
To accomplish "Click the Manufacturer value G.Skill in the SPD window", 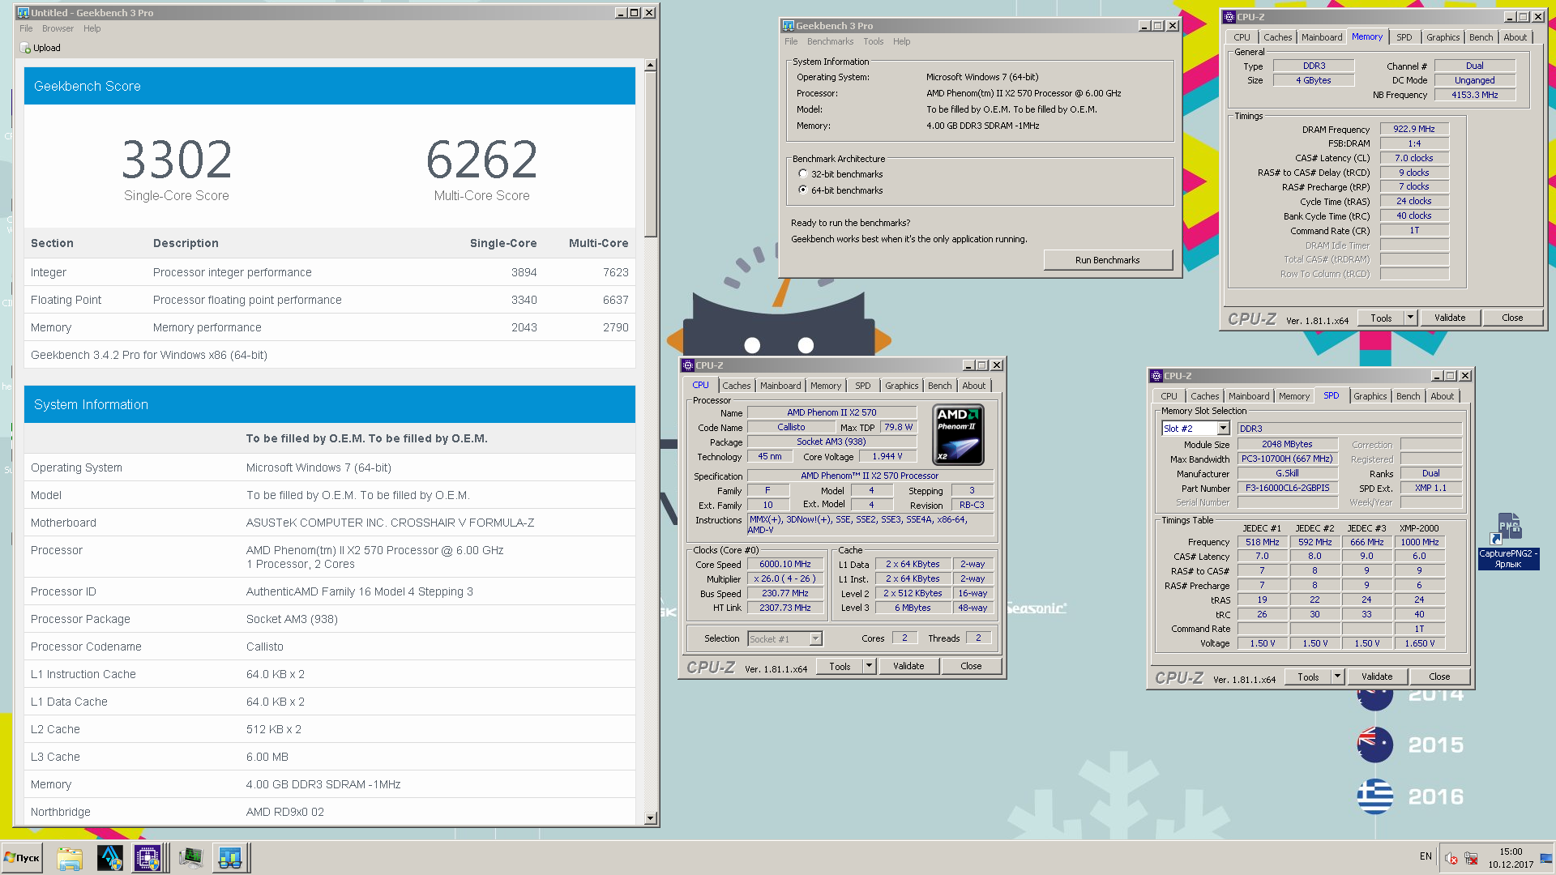I will tap(1287, 474).
